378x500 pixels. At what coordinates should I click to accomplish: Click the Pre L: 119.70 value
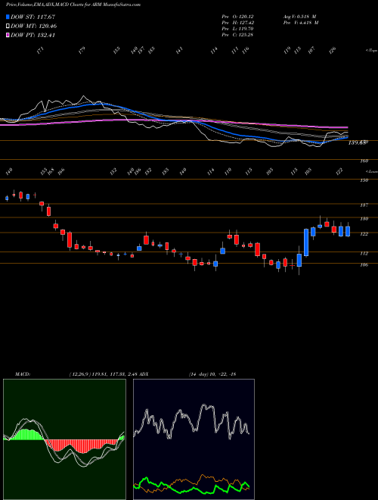237,29
